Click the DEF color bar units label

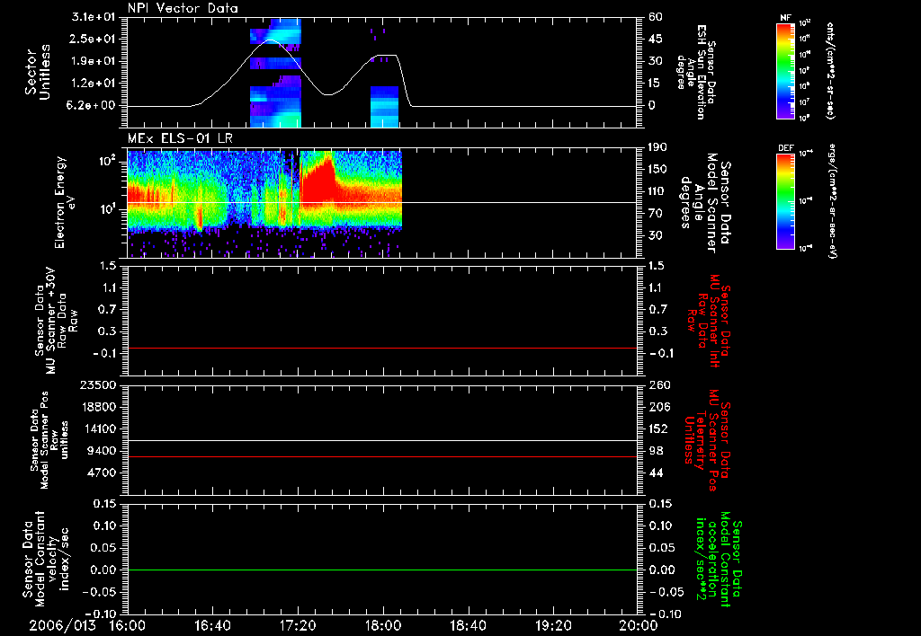pyautogui.click(x=832, y=200)
